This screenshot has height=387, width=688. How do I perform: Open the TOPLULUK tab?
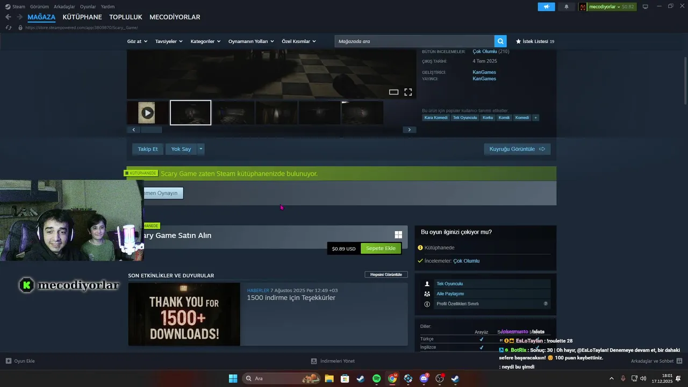pos(126,17)
